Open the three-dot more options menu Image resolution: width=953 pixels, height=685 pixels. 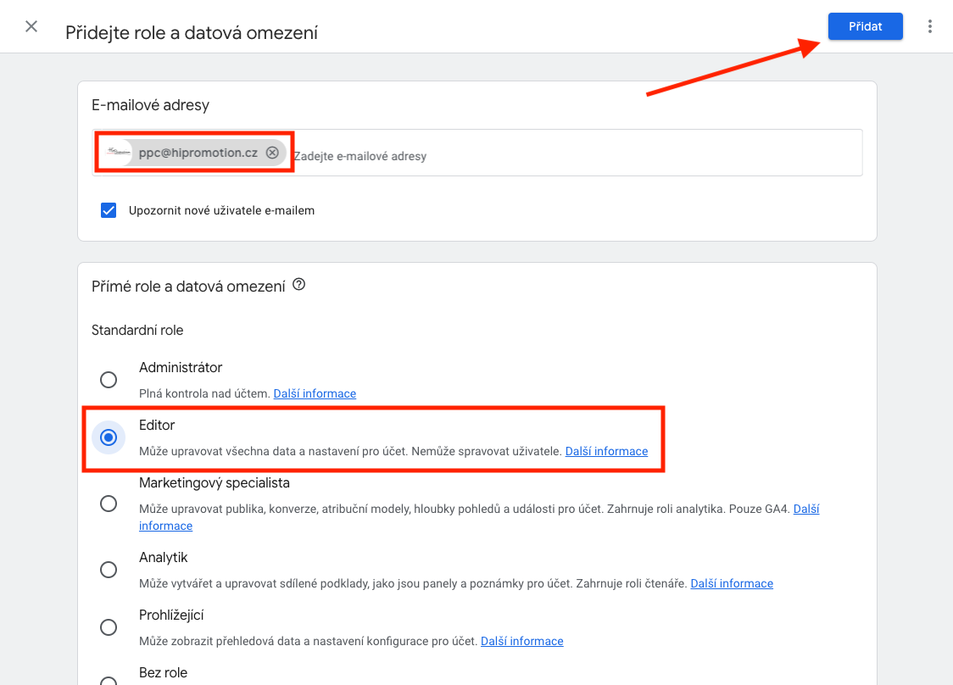point(929,26)
